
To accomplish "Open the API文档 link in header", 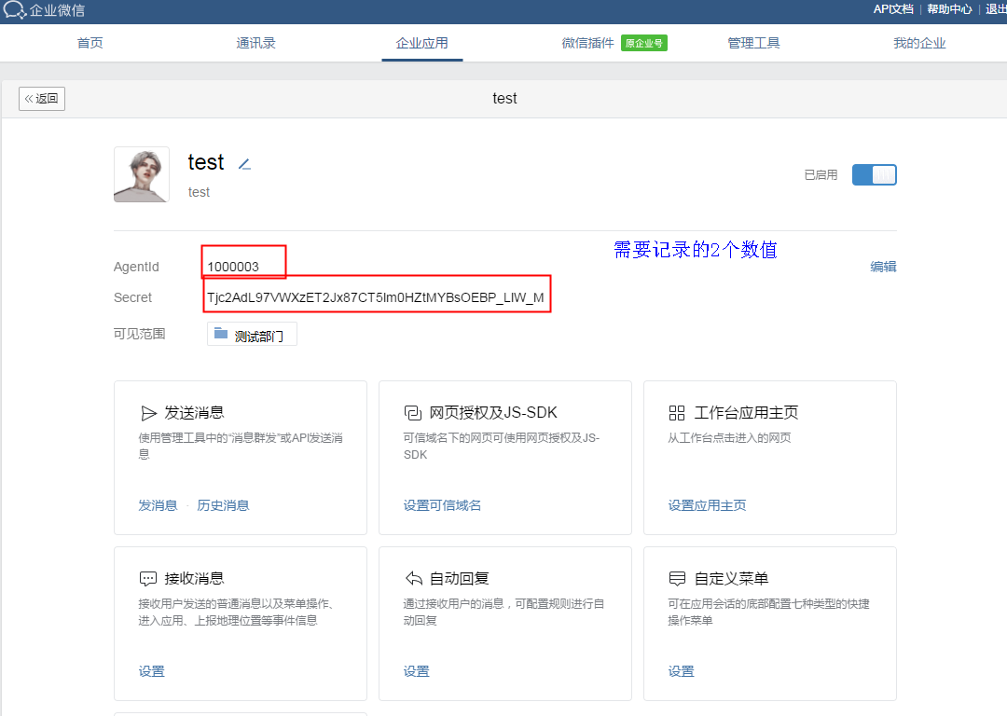I will [x=893, y=9].
